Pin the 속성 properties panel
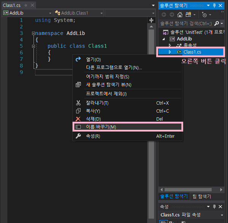The image size is (228, 223). tap(214, 207)
